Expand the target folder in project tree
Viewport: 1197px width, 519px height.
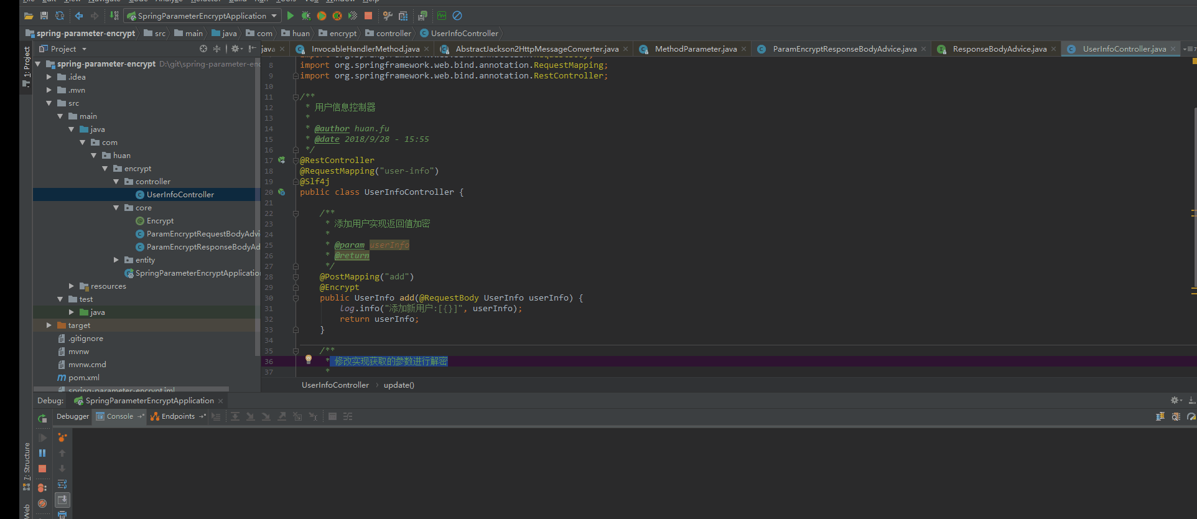tap(49, 325)
